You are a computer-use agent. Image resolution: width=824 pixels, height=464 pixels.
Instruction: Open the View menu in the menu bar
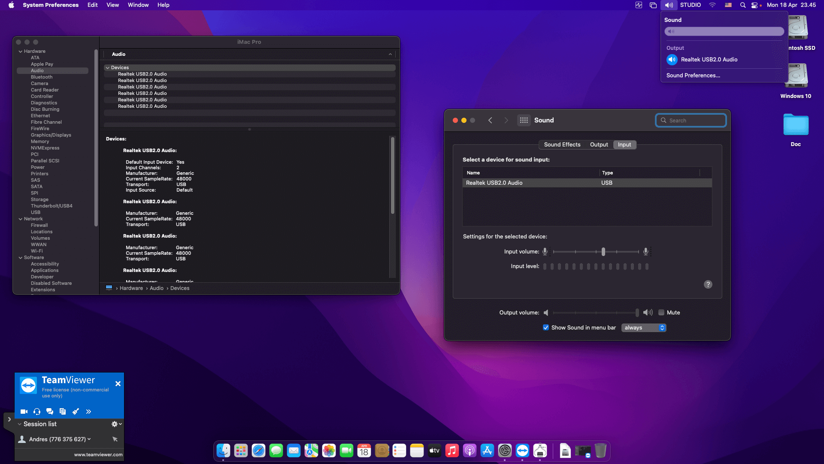[x=113, y=5]
